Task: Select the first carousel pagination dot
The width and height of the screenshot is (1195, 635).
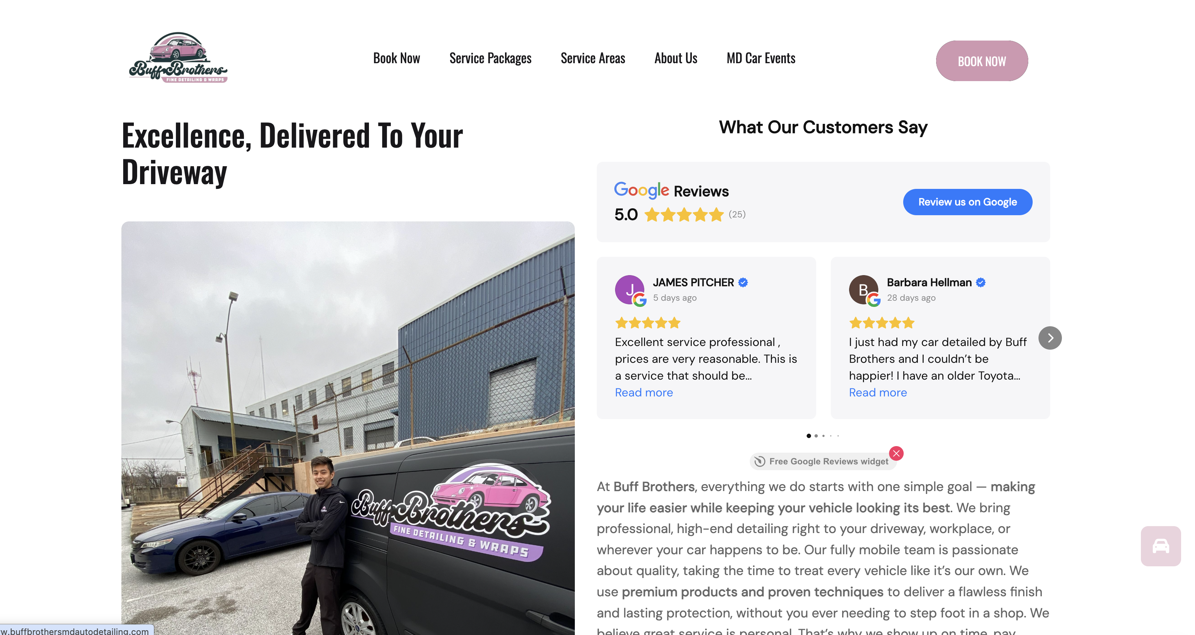Action: pyautogui.click(x=808, y=436)
